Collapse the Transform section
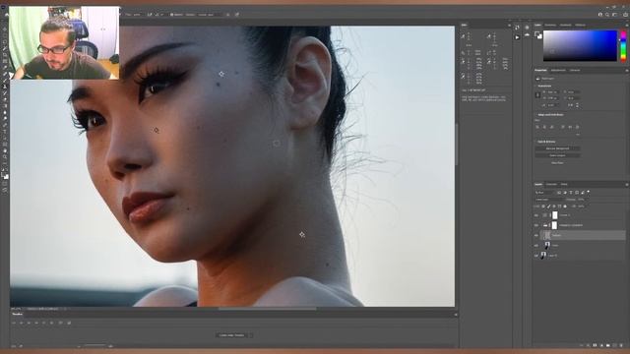This screenshot has width=630, height=354. pyautogui.click(x=535, y=86)
